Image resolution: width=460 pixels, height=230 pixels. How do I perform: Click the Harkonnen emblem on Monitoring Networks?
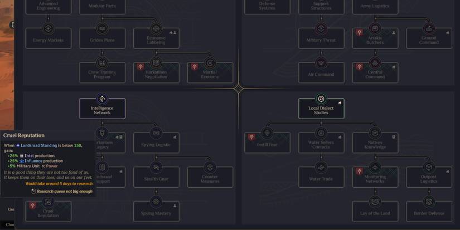[x=360, y=172]
